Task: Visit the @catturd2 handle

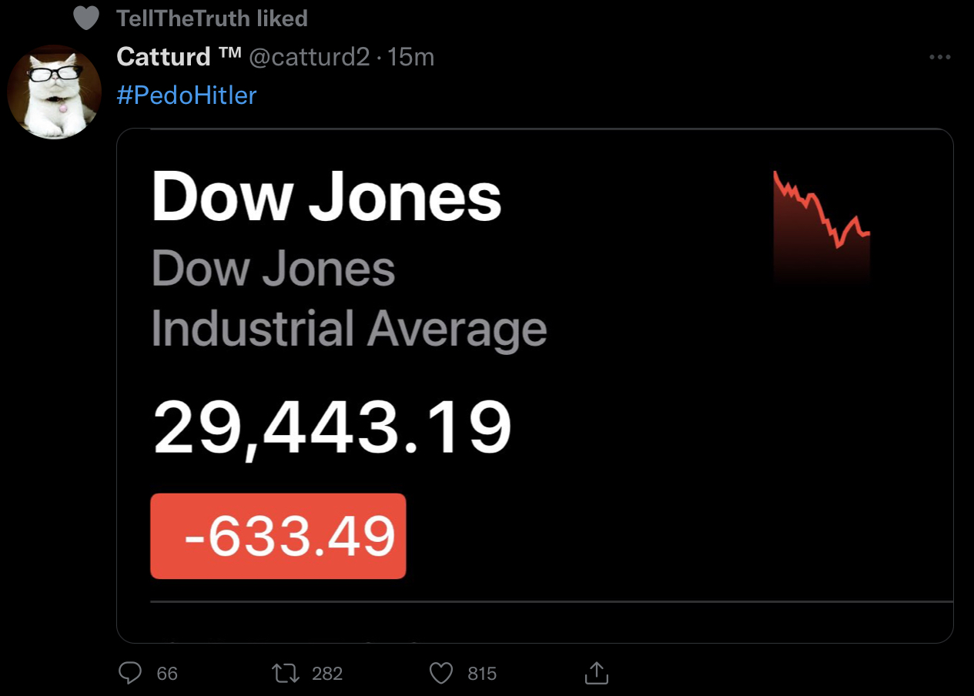Action: click(310, 57)
